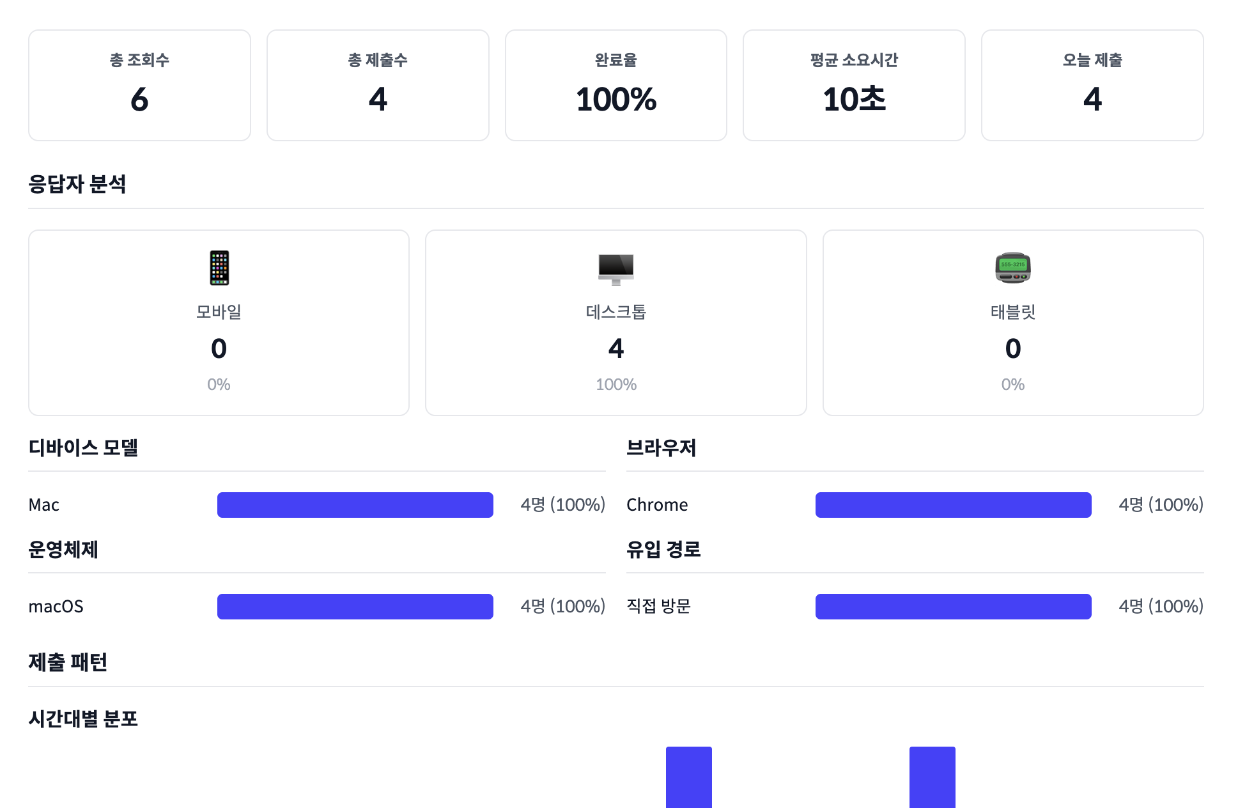Click the desktop monitor icon
Viewport: 1254px width, 808px height.
615,268
